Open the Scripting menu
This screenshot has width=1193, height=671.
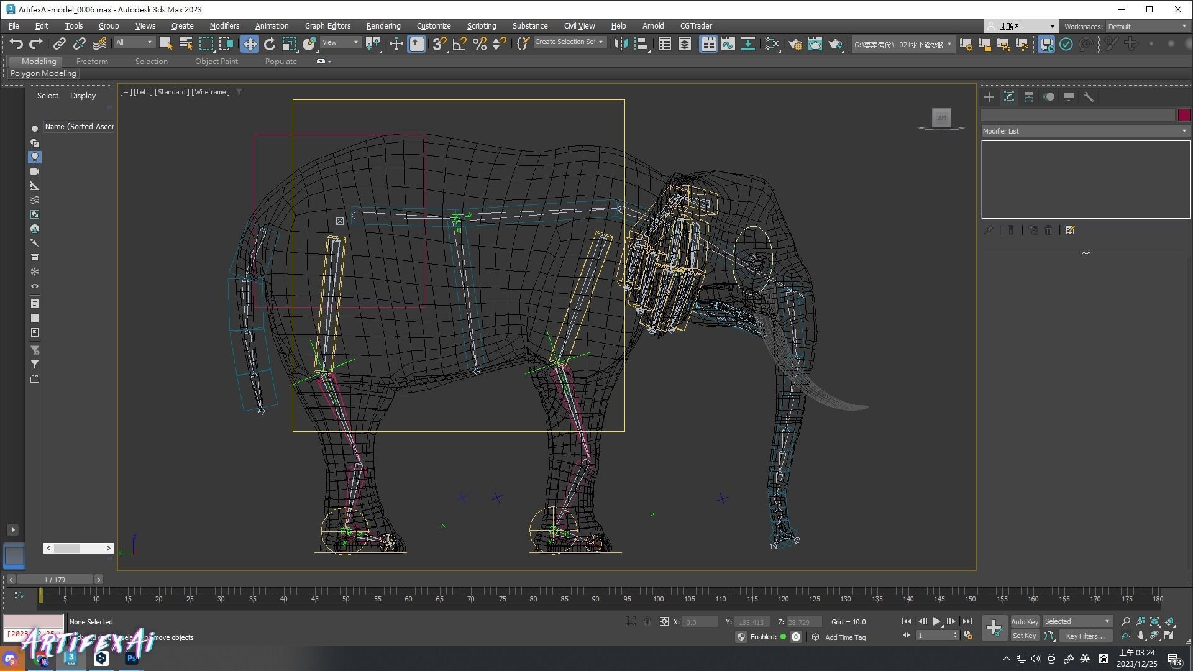click(482, 26)
